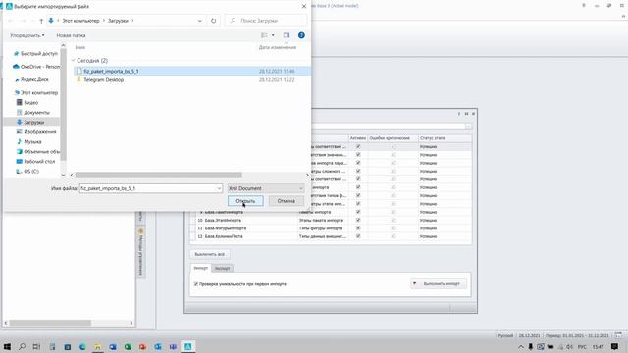Click the search Загрузки field
Screen dimensions: 628x353
coord(266,21)
